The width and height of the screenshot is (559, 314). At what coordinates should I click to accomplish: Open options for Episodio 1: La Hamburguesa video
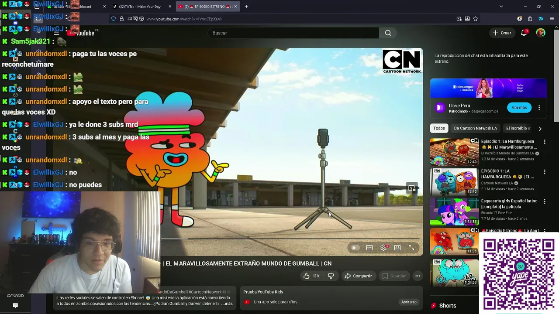pos(545,142)
